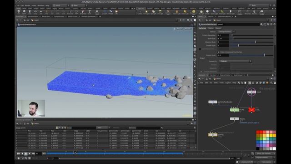Add a Spot Light from the shelf
291x164 pixels.
(153, 12)
